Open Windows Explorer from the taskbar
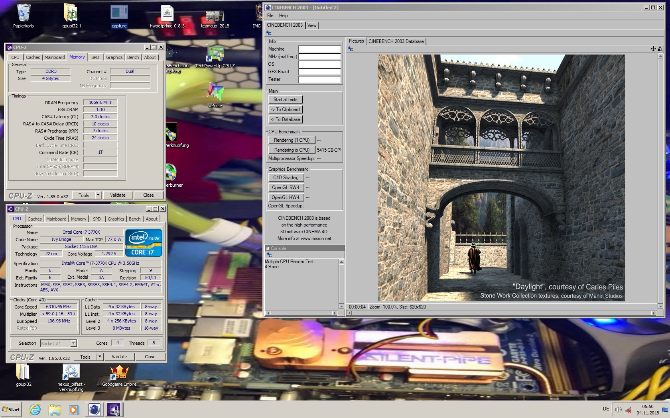Viewport: 670px width, 418px height. pyautogui.click(x=55, y=410)
